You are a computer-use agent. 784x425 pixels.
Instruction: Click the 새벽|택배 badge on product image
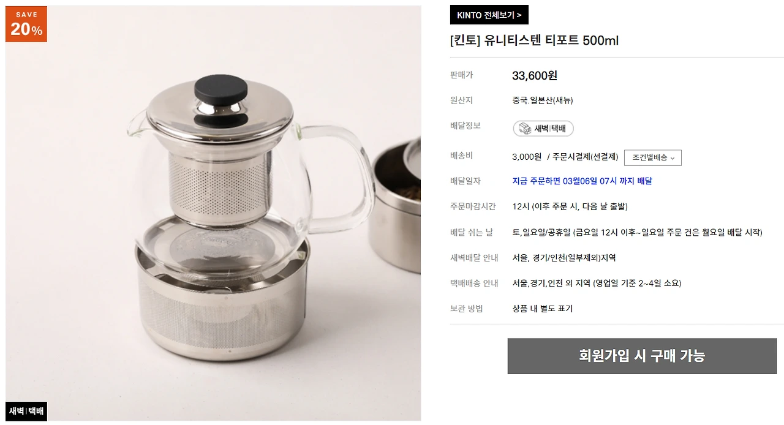(x=26, y=412)
